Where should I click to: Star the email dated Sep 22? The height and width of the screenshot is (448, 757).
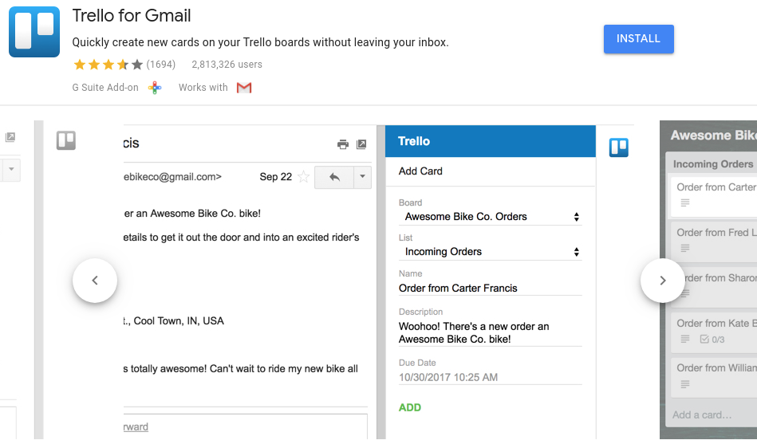(x=303, y=177)
